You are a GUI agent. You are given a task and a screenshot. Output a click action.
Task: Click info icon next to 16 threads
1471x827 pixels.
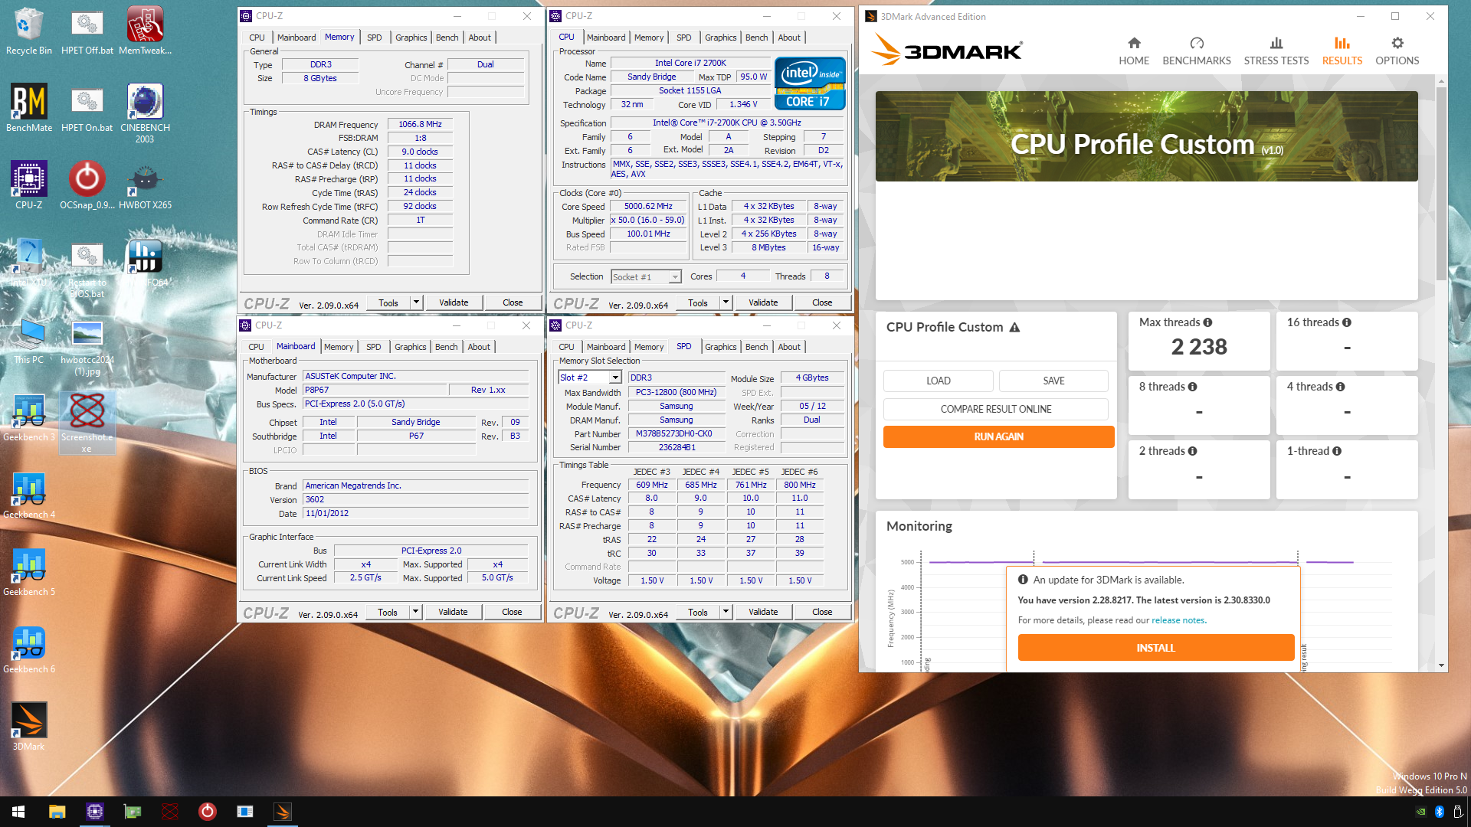[x=1347, y=322]
